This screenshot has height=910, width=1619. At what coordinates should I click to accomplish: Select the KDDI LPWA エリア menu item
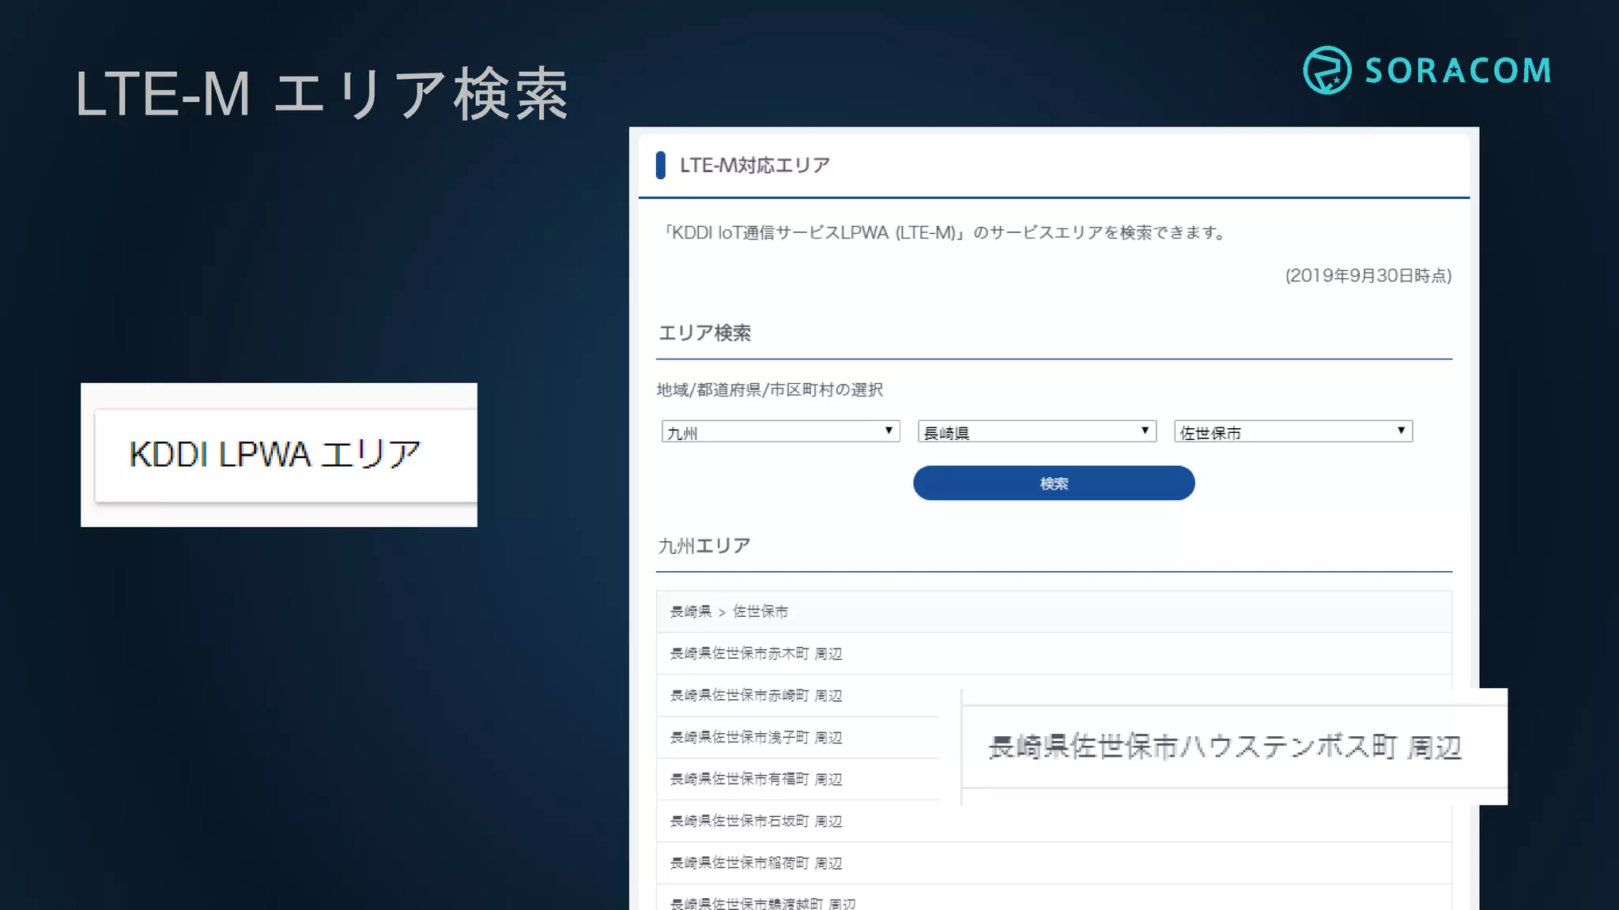click(x=285, y=455)
